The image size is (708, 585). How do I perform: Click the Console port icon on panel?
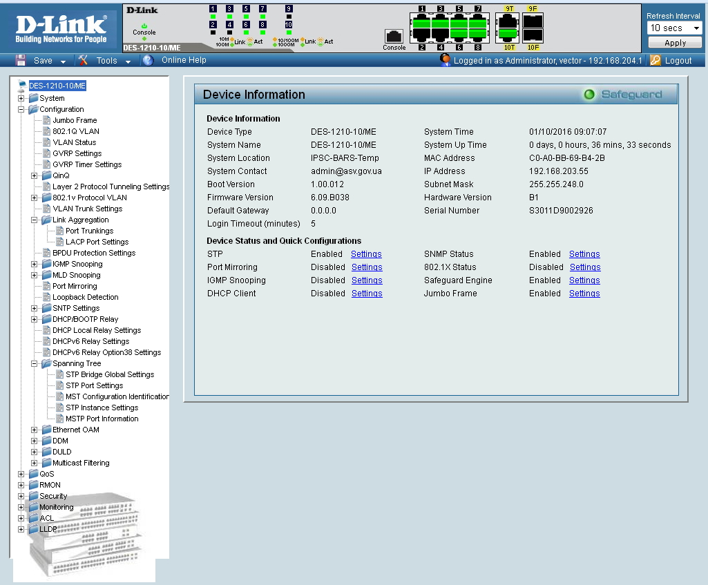[394, 37]
